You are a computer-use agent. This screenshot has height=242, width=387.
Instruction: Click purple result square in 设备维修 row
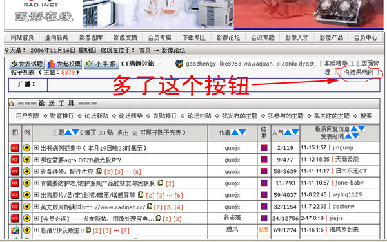(264, 171)
